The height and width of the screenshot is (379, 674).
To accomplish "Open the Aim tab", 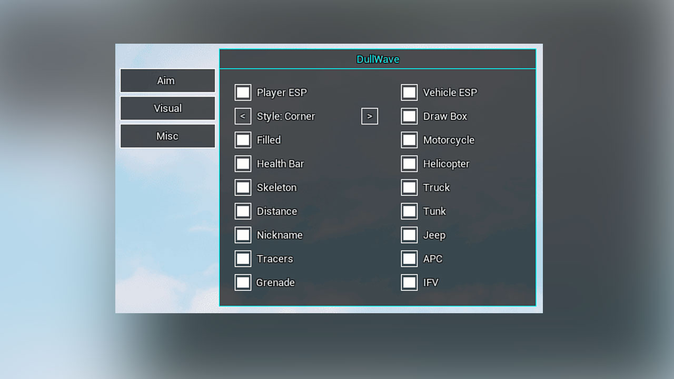I will [x=167, y=81].
